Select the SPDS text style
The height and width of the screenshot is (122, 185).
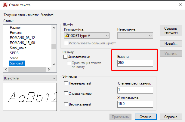(14, 53)
